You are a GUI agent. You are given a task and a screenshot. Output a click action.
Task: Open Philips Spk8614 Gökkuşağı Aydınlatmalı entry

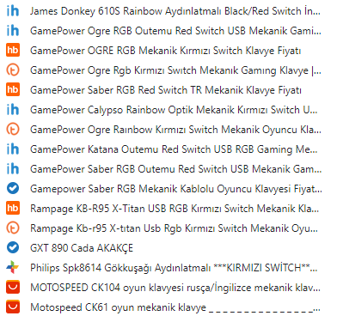[x=163, y=268]
